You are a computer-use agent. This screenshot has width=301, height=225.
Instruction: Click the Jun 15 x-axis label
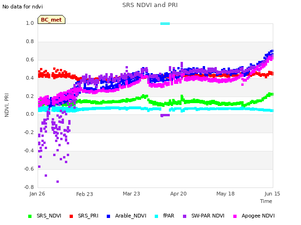(272, 194)
